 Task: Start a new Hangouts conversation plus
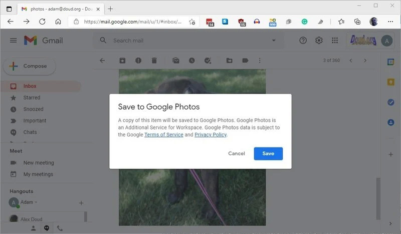coord(81,203)
